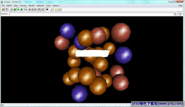185x107 pixels.
Task: Click the GLView app icon in the title bar
Action: [x=2, y=2]
